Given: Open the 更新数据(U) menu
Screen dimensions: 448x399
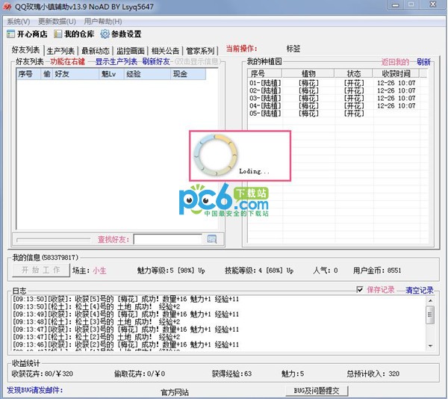Looking at the screenshot, I should coord(57,22).
